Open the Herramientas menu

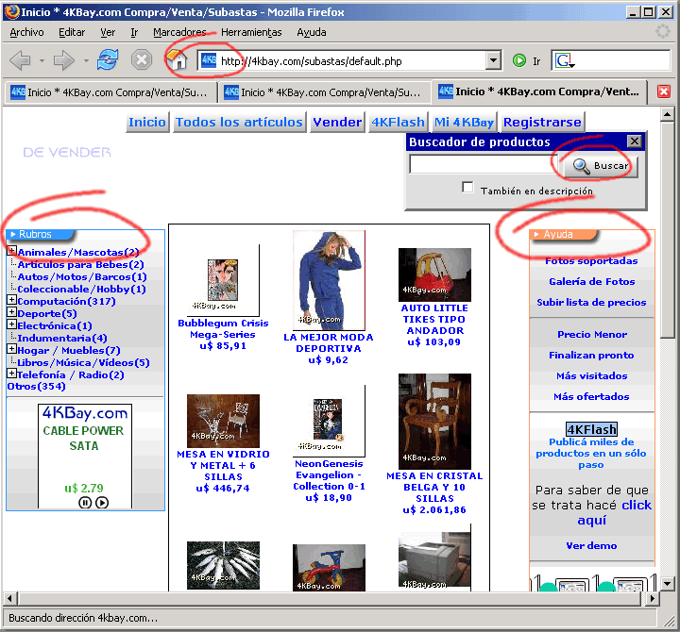click(251, 32)
